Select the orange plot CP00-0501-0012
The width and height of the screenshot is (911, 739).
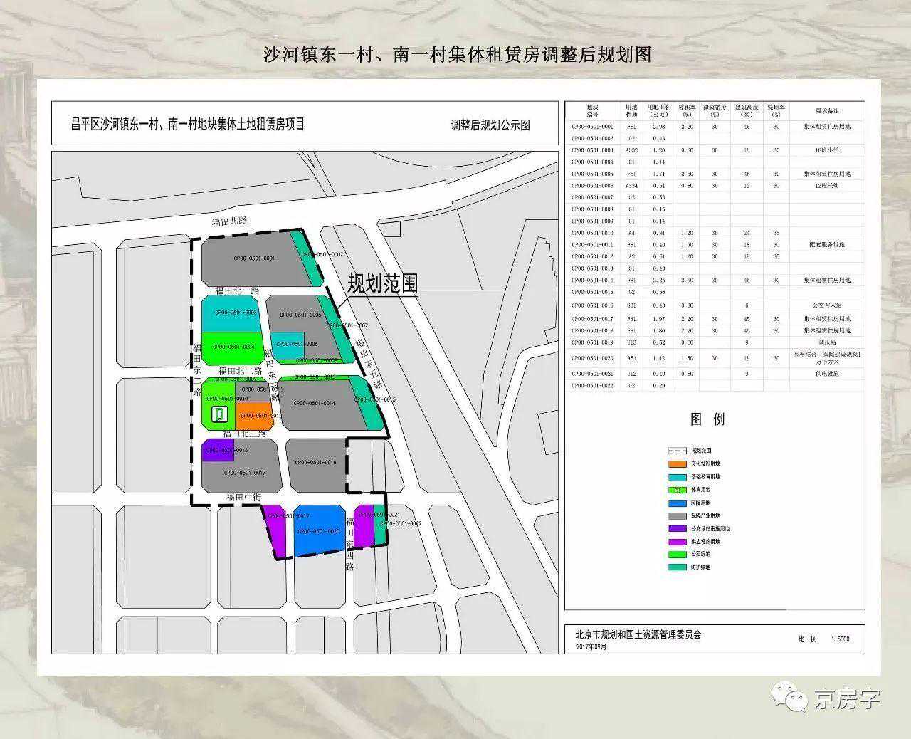(255, 416)
